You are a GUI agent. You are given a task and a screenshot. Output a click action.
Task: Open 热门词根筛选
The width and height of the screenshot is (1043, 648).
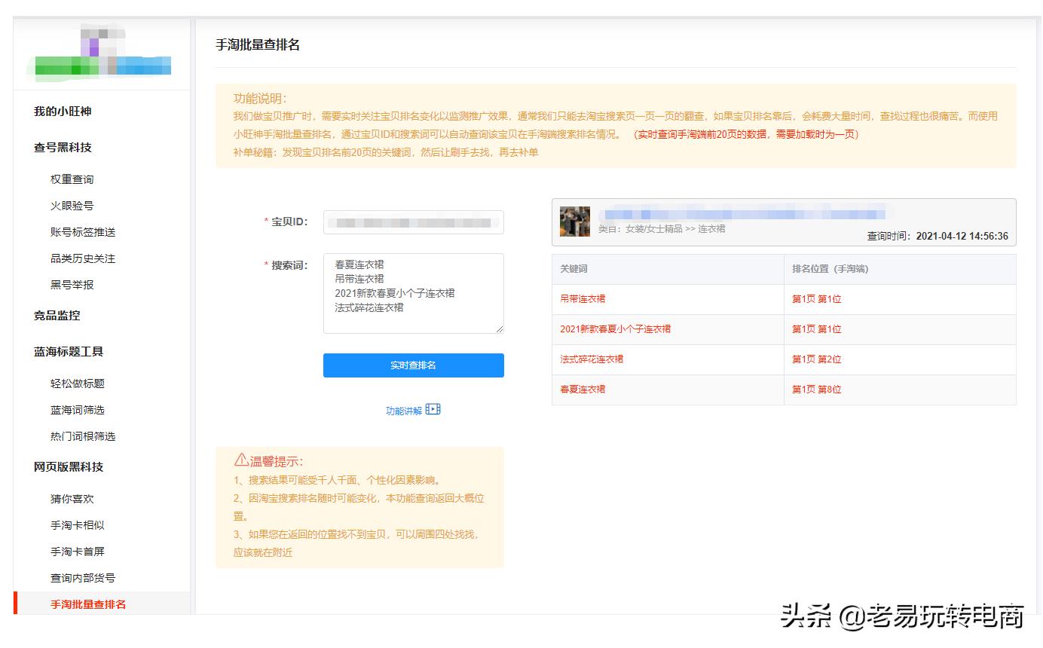click(x=84, y=436)
